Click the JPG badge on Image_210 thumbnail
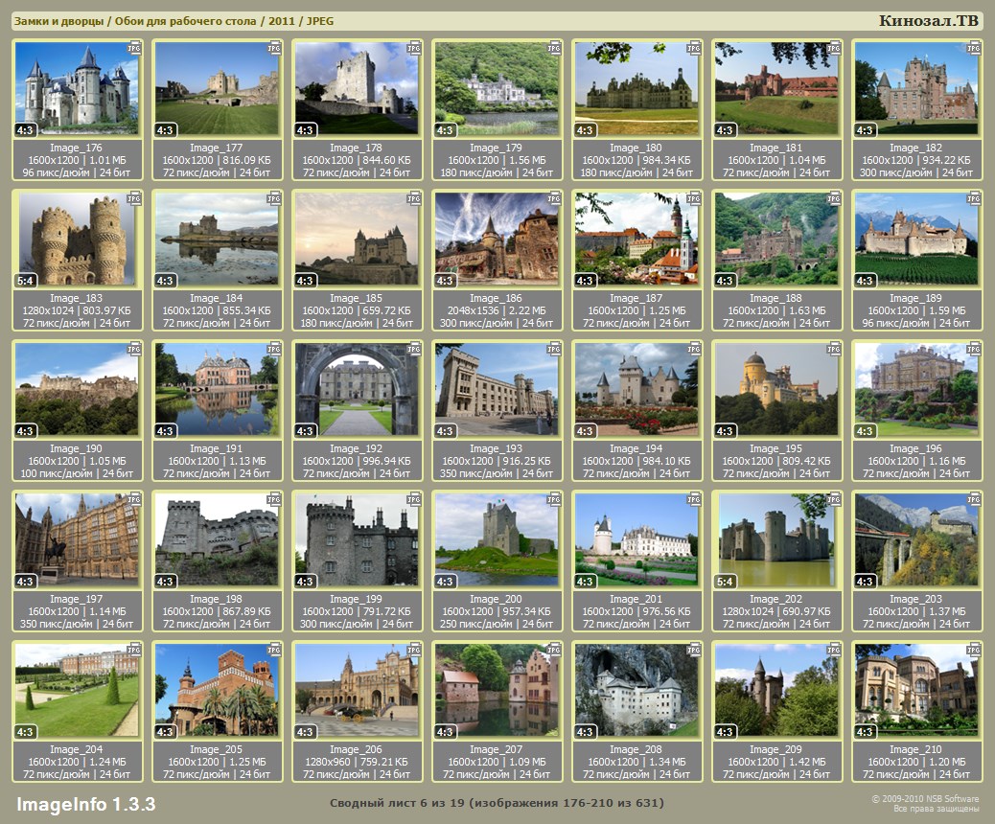Screen dimensions: 995x824 coord(973,650)
